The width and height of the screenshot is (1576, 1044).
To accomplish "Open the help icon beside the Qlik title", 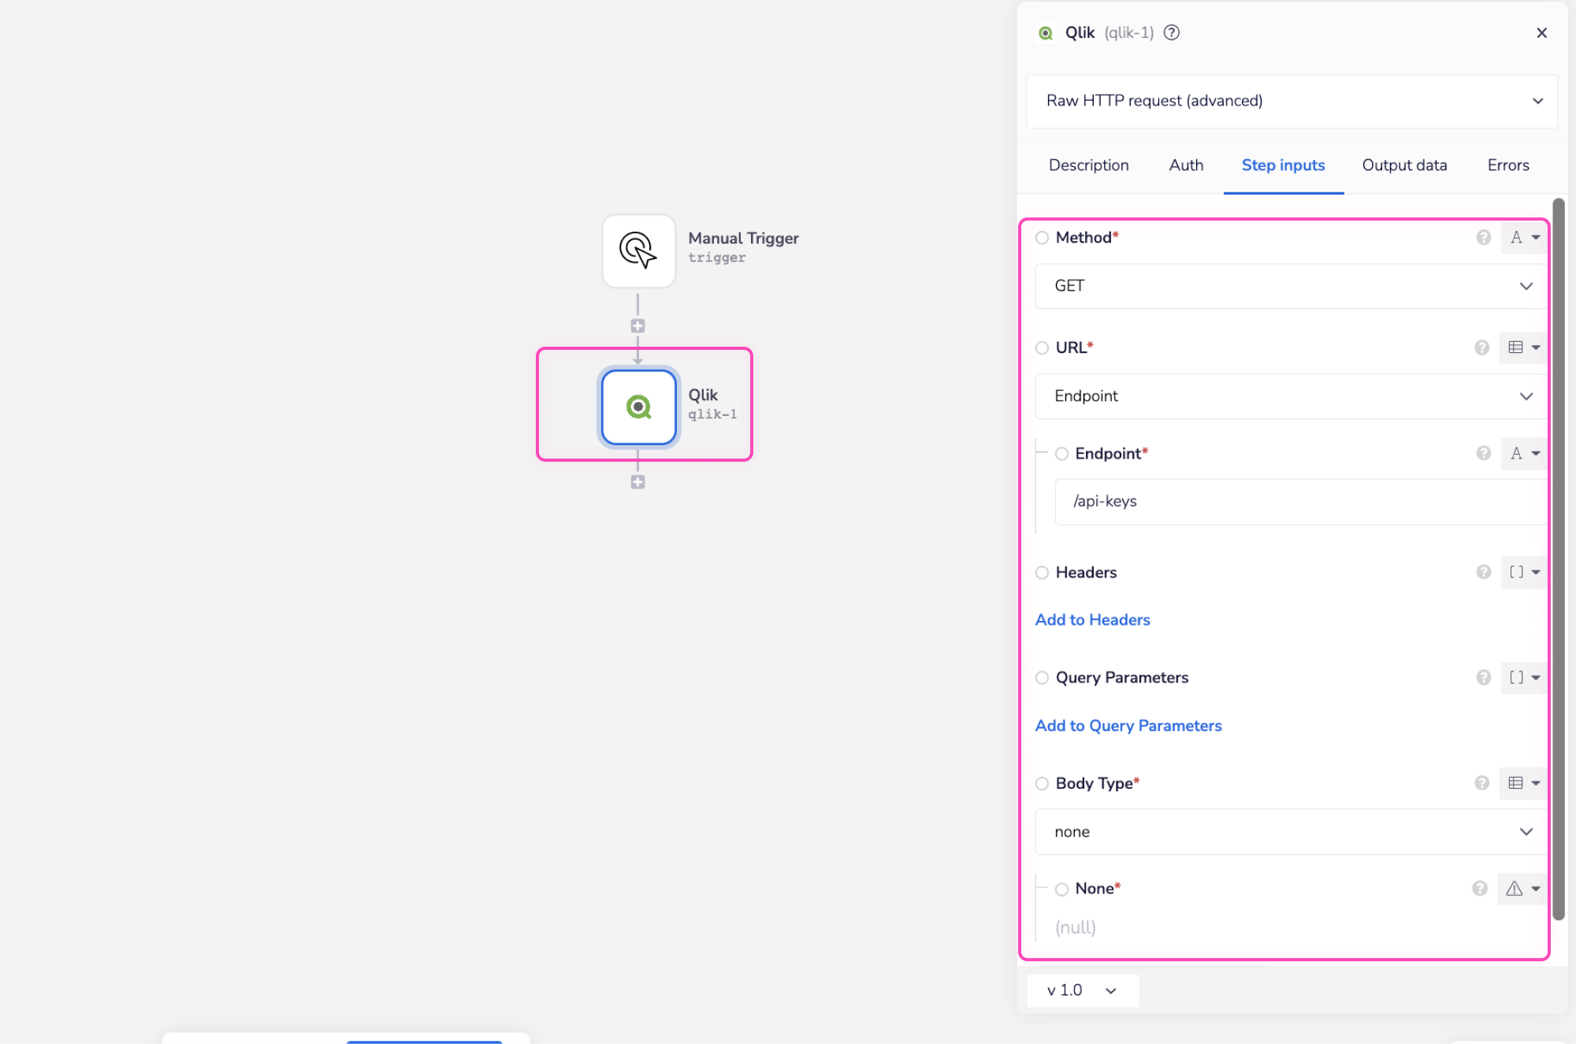I will click(1172, 32).
